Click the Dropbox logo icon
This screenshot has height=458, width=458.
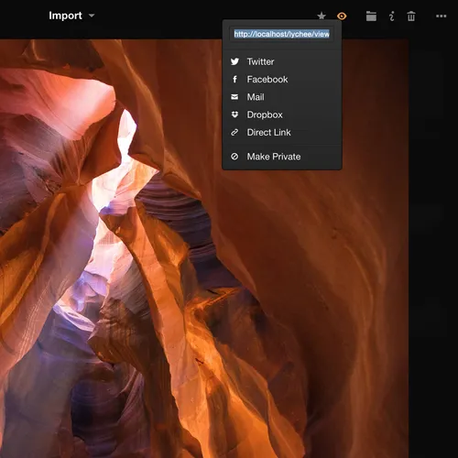click(234, 114)
